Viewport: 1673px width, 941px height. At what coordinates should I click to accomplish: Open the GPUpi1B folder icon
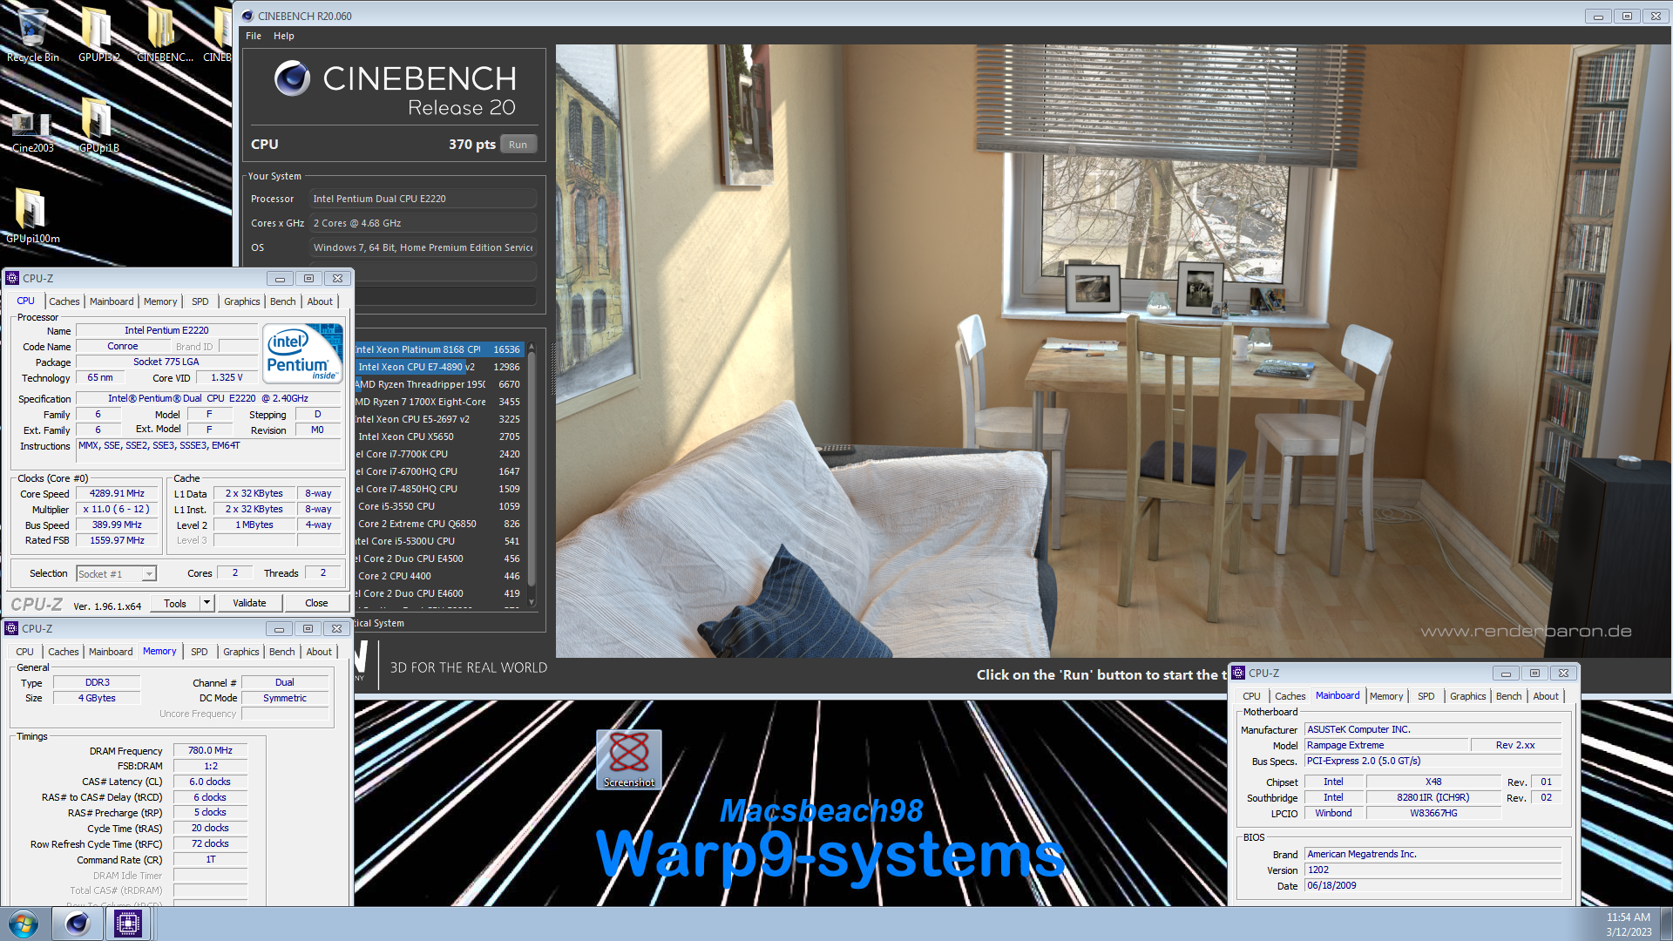[x=98, y=126]
